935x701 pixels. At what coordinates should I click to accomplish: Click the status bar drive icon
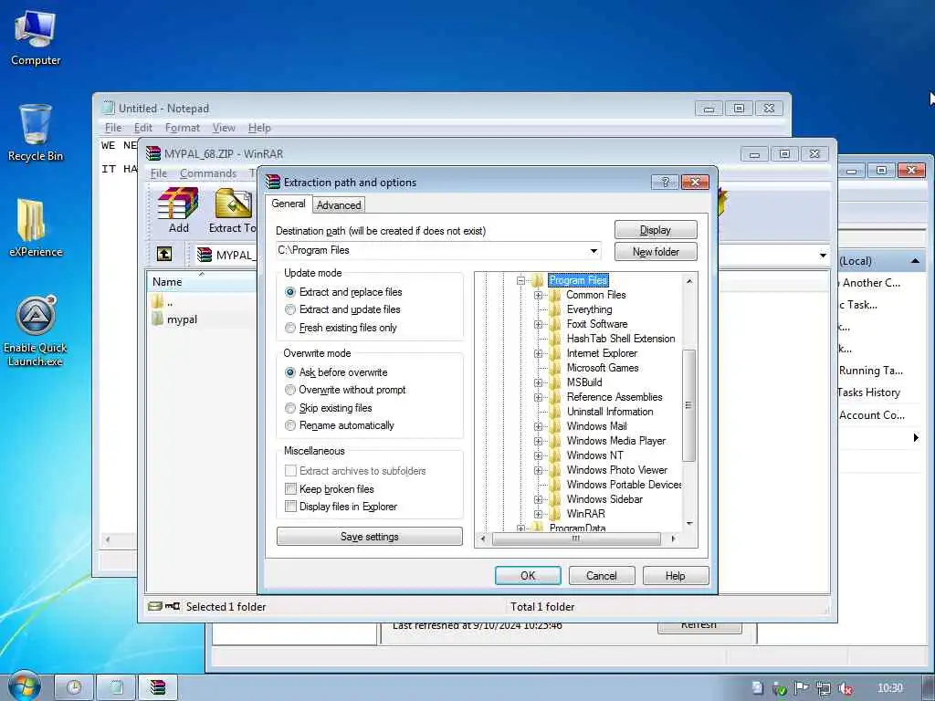click(x=155, y=606)
